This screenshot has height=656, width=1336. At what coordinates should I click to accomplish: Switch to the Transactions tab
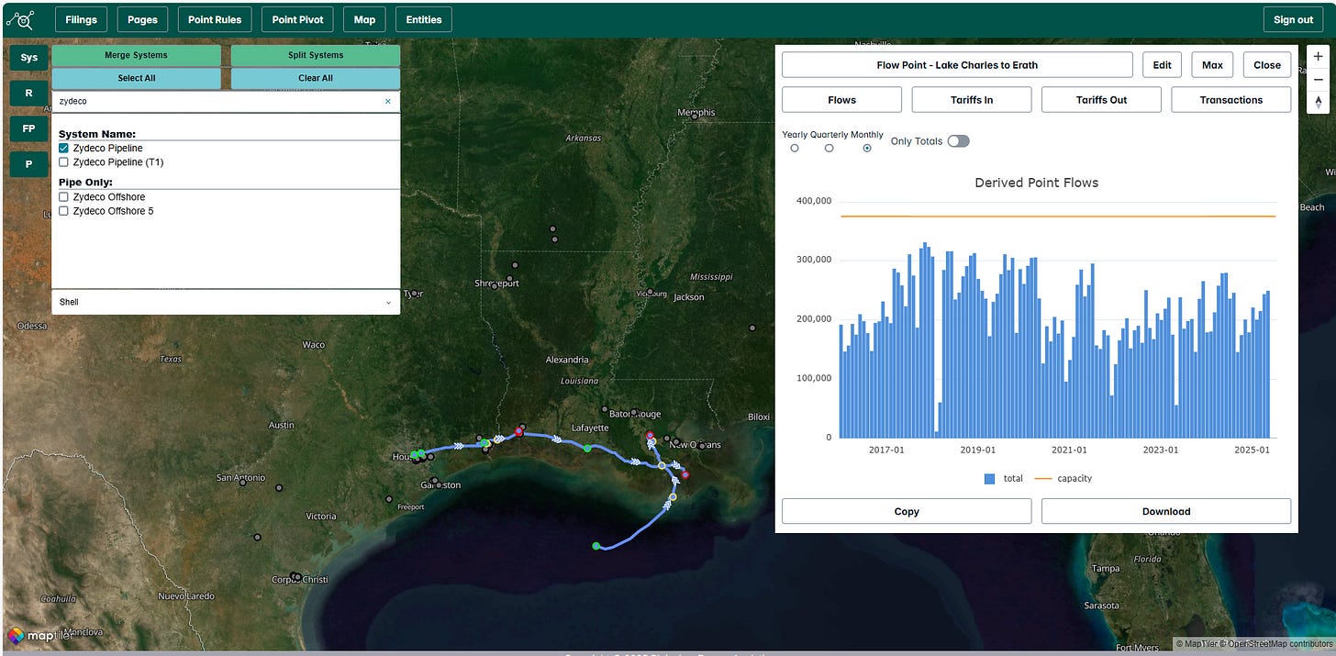[x=1231, y=100]
